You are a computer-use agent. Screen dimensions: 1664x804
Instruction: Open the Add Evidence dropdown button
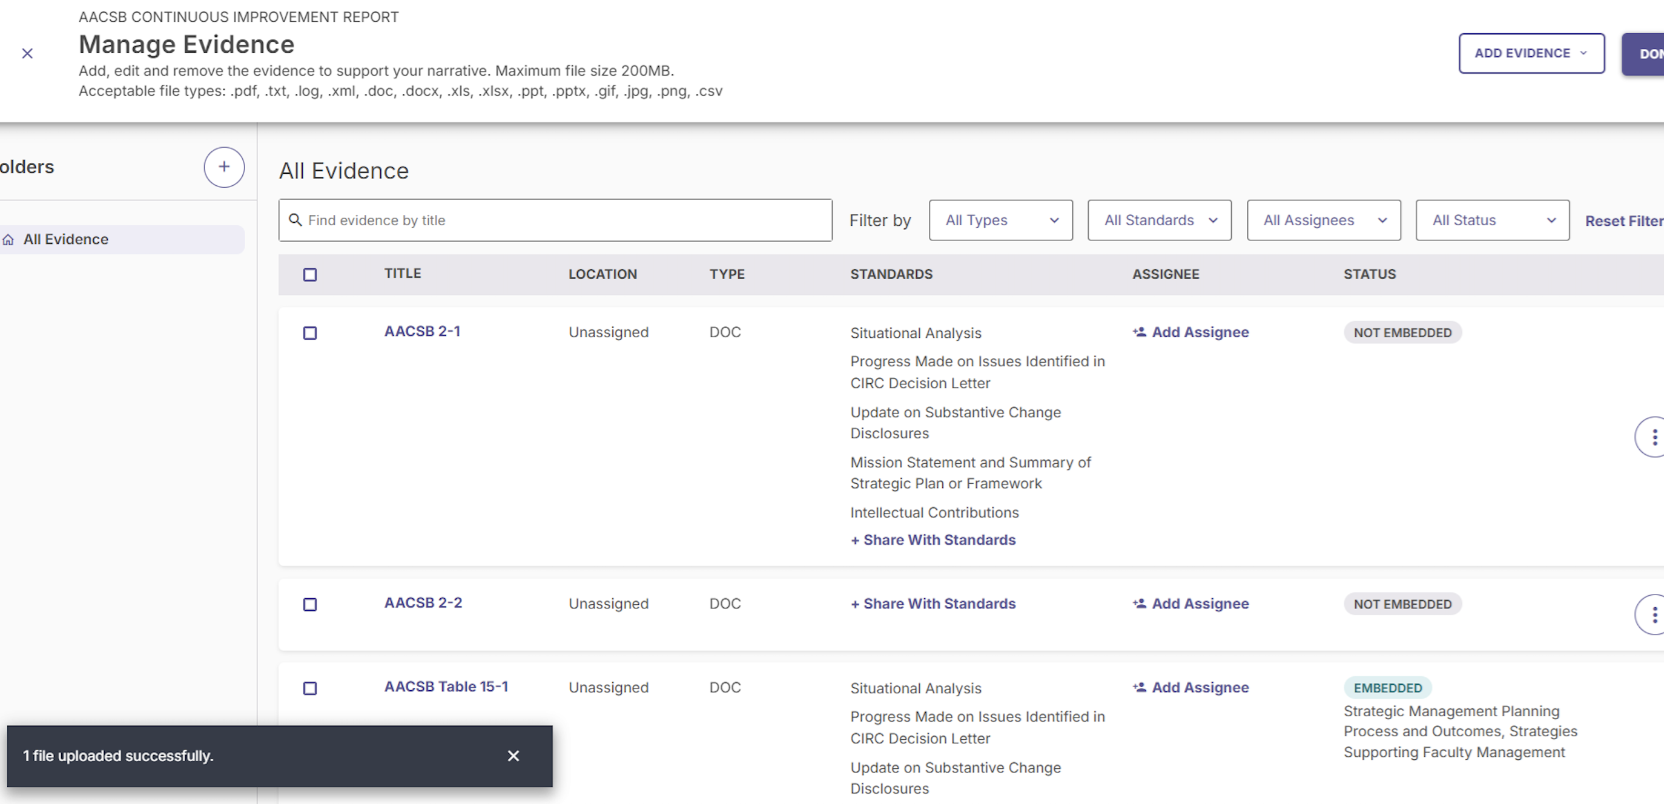point(1531,54)
